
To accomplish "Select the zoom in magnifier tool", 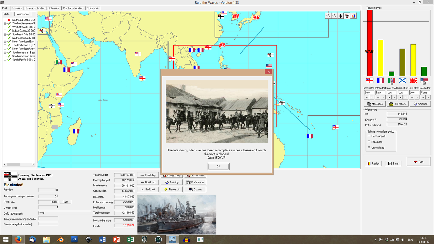I will click(328, 16).
